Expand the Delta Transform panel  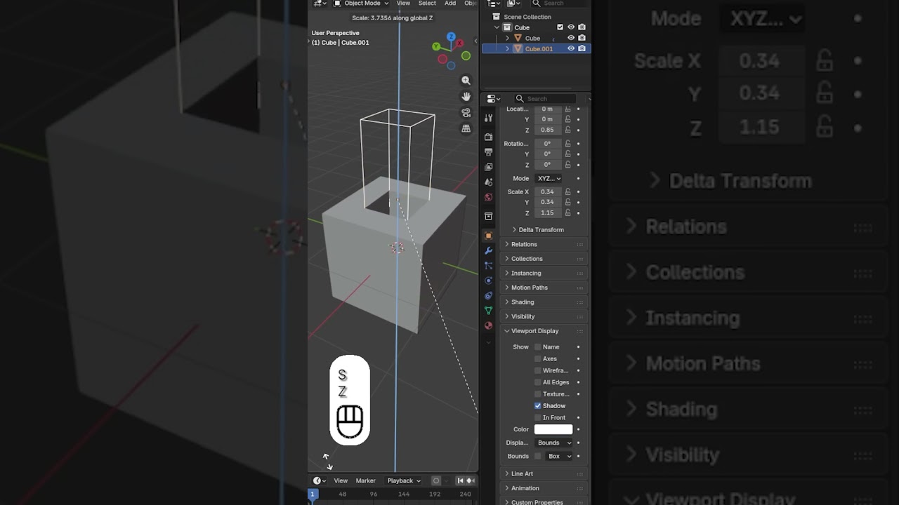coord(541,229)
